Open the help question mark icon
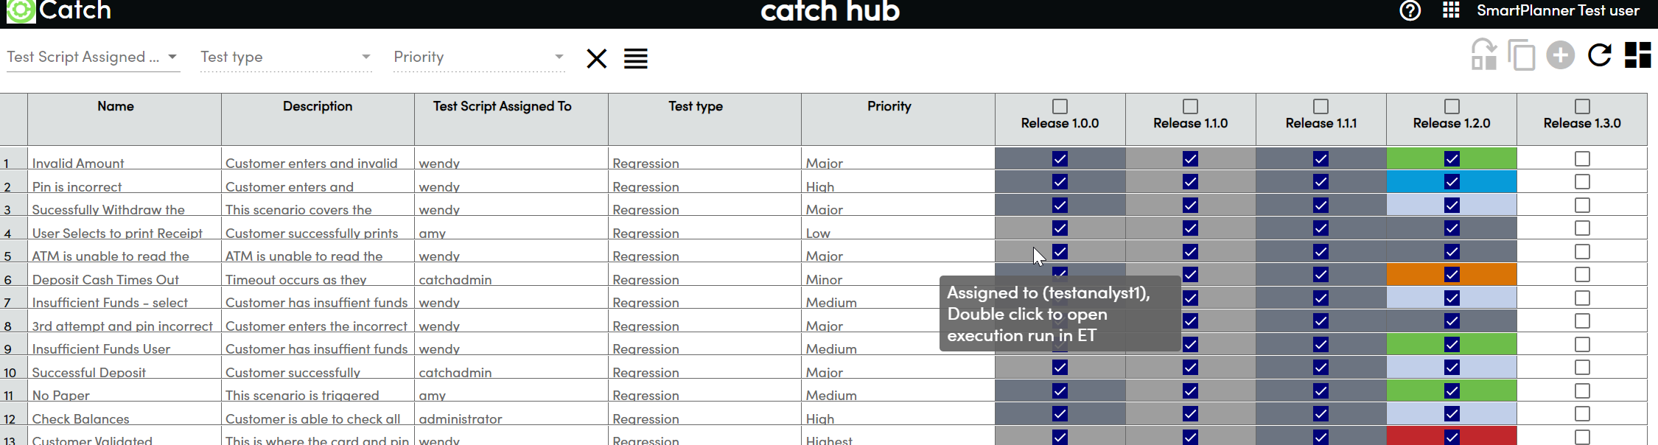Image resolution: width=1658 pixels, height=445 pixels. (x=1410, y=11)
